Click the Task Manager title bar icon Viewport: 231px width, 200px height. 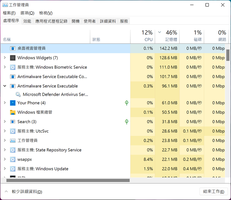click(5, 5)
